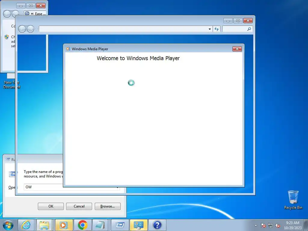Click Back button in Ease of Access window

click(7, 14)
